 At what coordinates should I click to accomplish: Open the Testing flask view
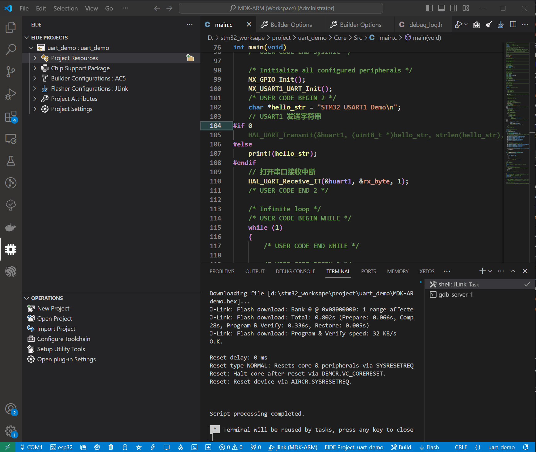tap(11, 161)
